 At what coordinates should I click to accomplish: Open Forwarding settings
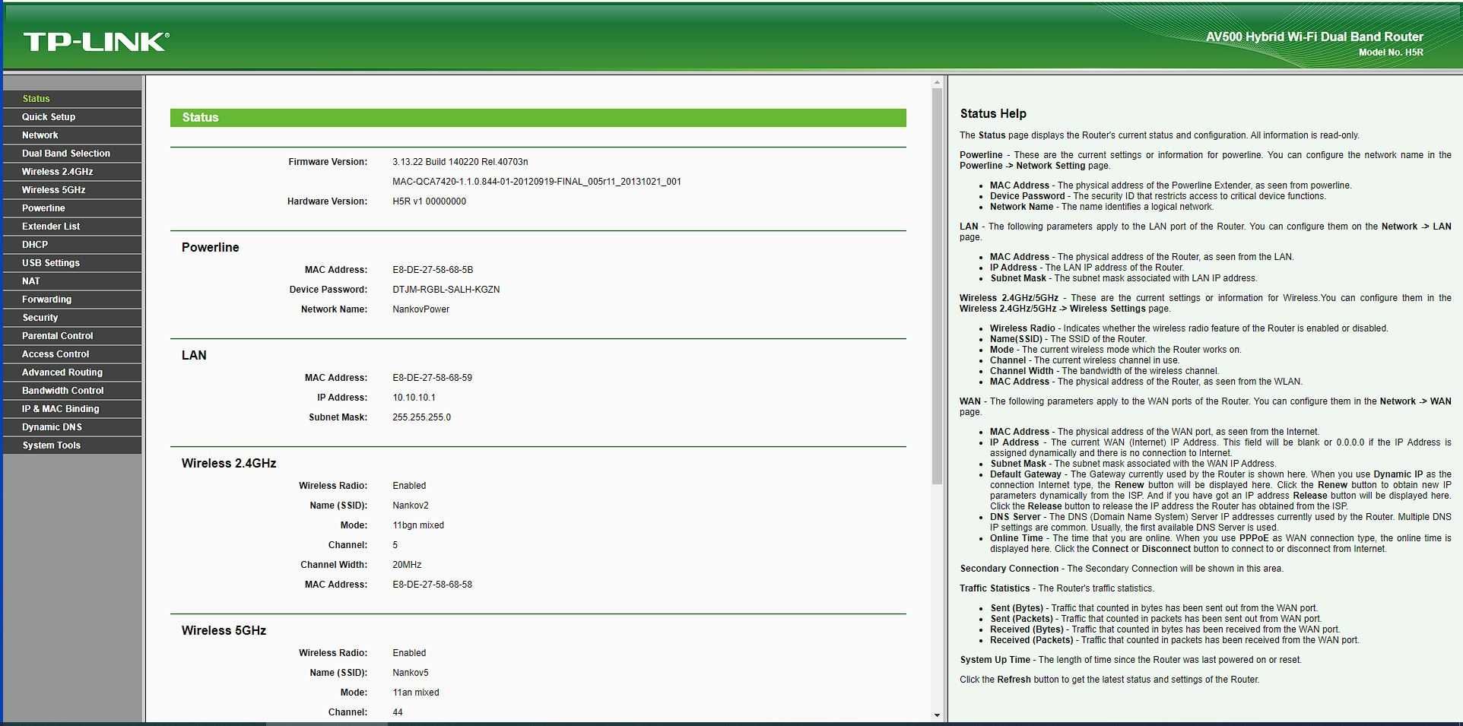(72, 300)
